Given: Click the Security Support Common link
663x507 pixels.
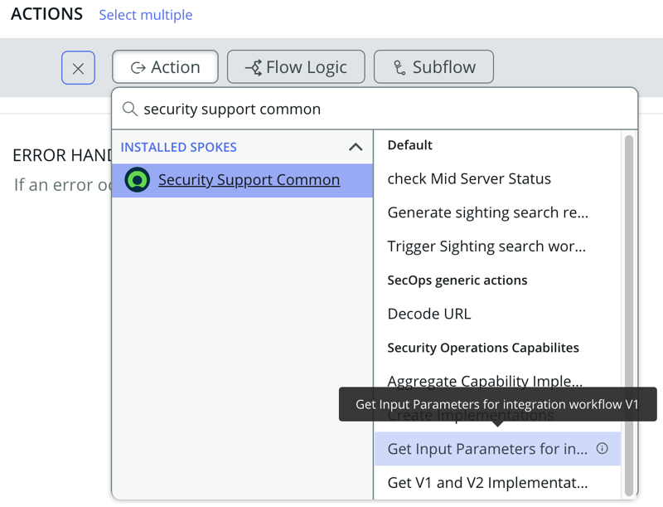Looking at the screenshot, I should click(249, 180).
